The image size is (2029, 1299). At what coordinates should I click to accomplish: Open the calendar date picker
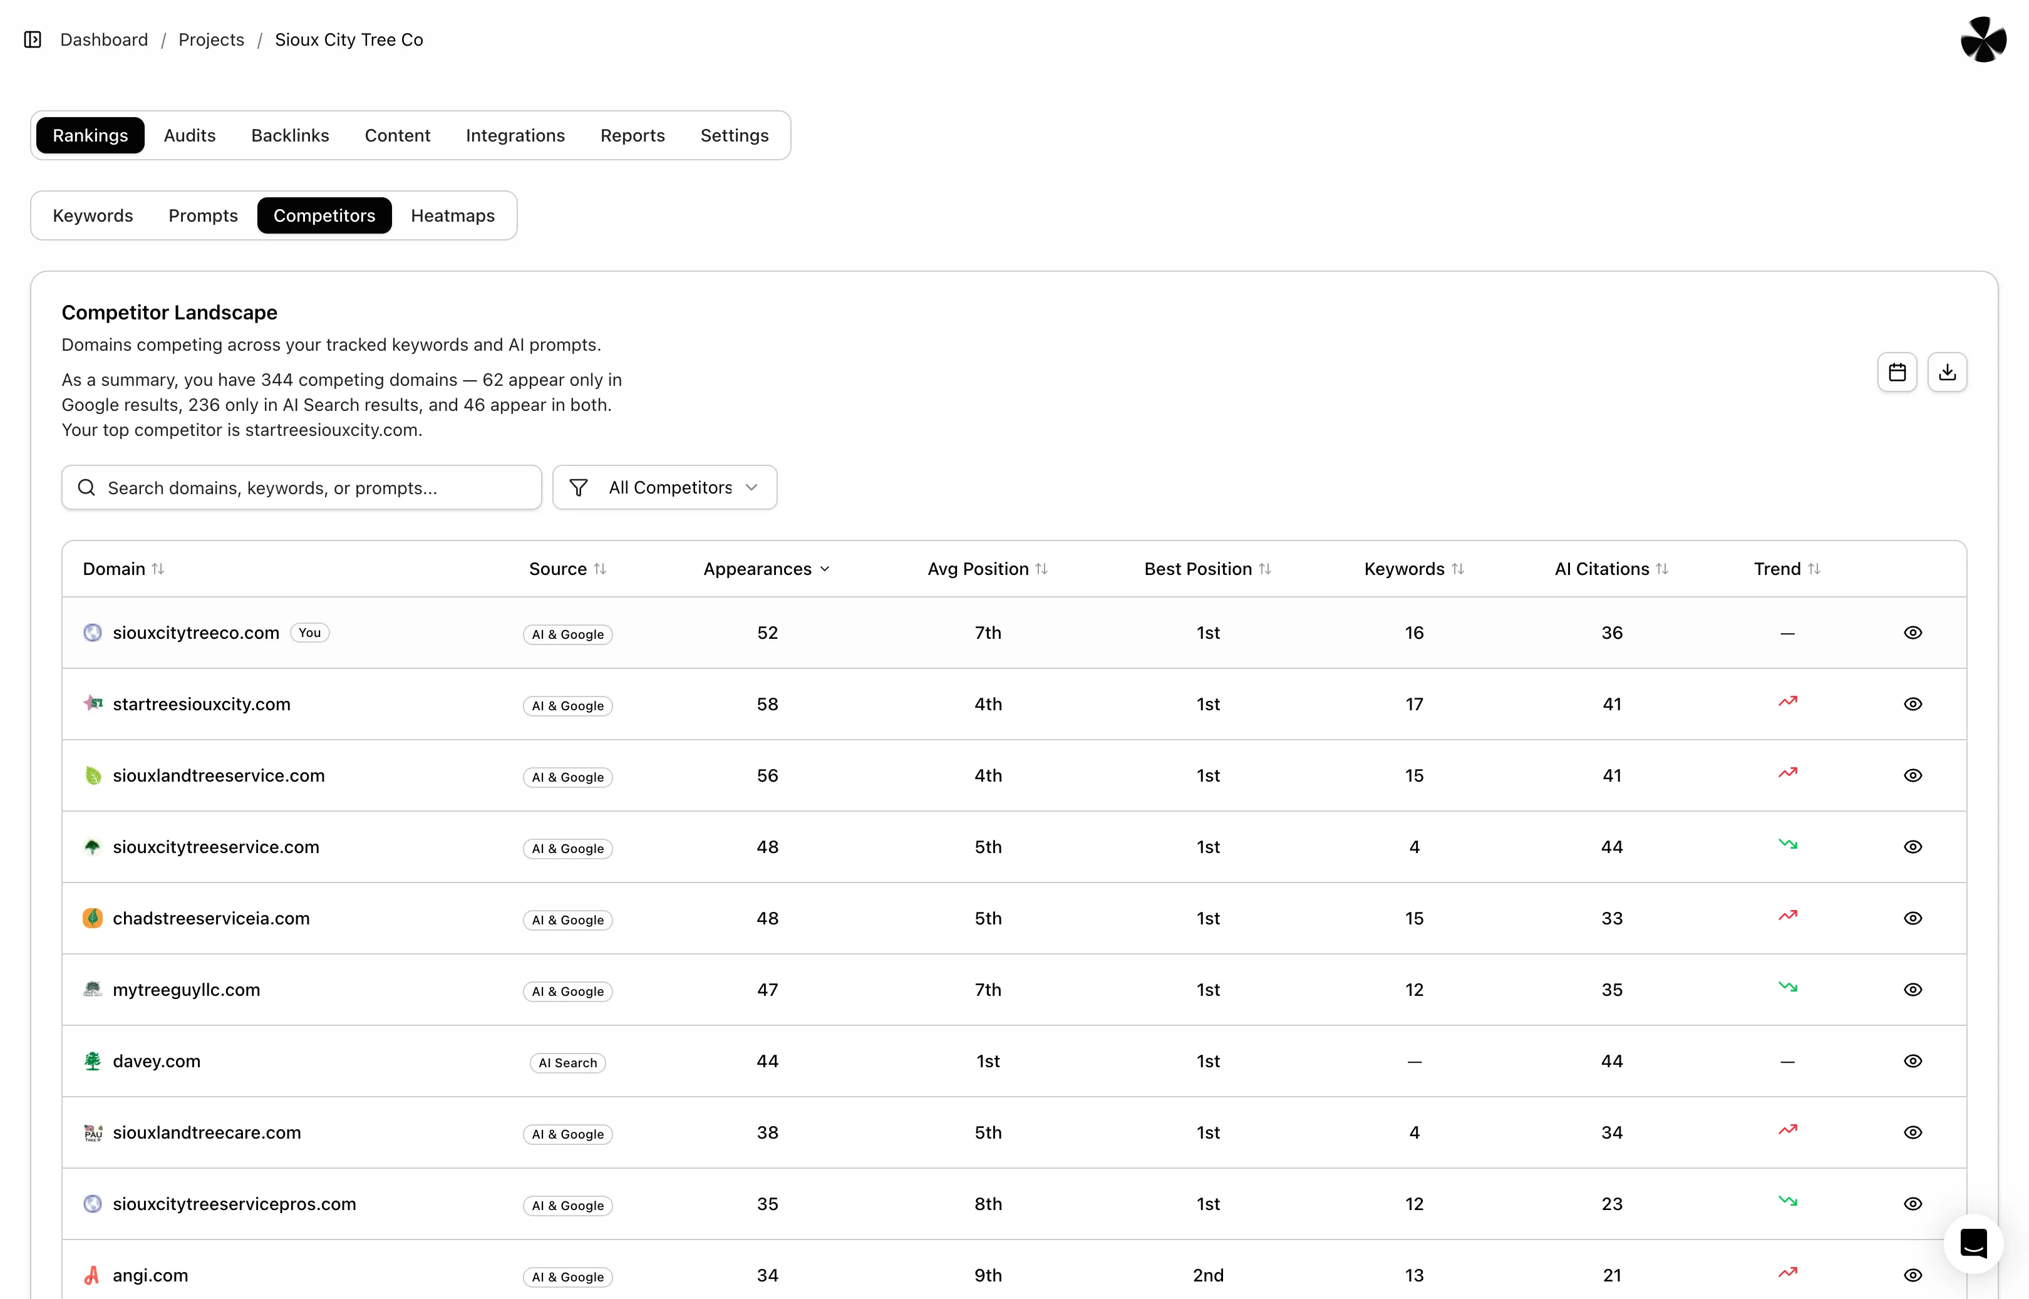pyautogui.click(x=1897, y=372)
